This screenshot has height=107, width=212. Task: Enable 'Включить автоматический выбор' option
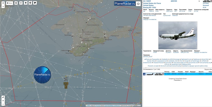[x=170, y=66]
